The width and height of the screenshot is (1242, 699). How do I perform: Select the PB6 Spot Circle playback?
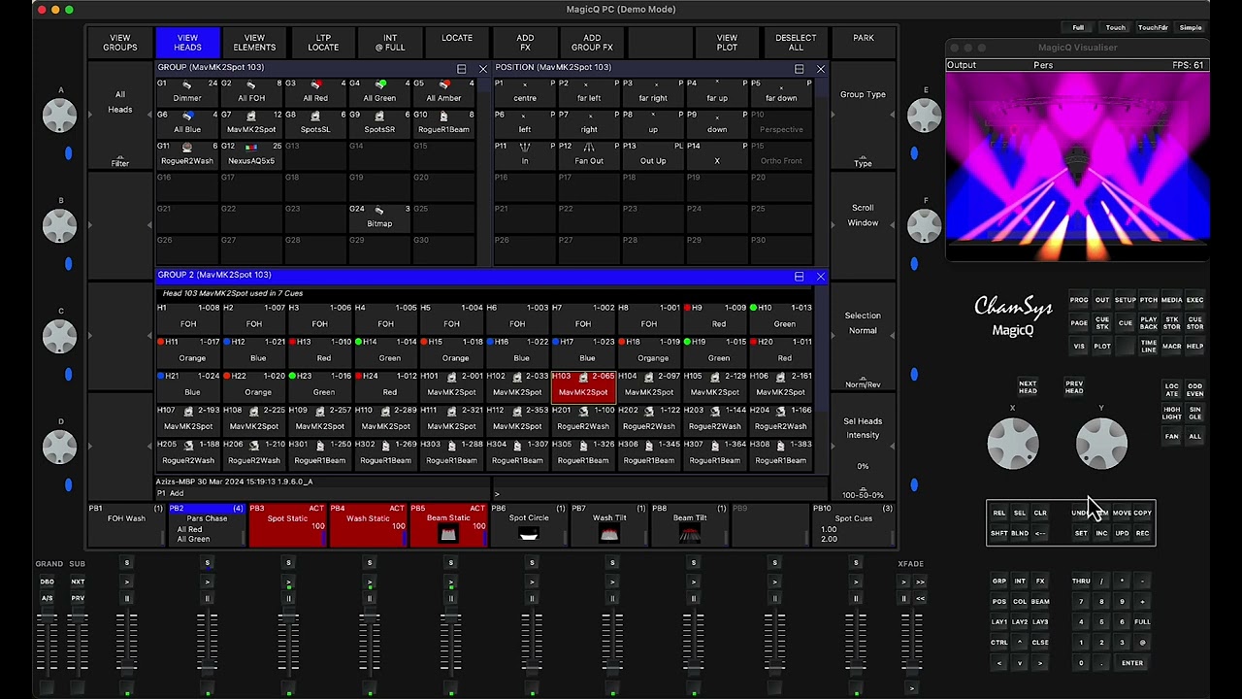tap(530, 525)
